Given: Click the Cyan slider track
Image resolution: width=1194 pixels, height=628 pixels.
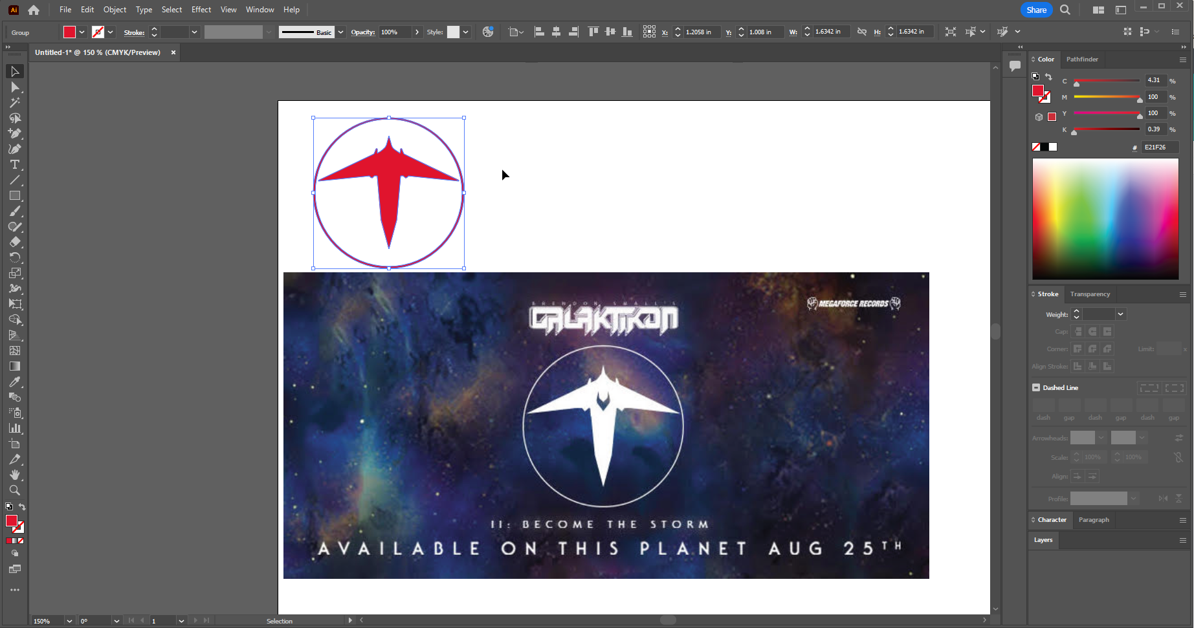Looking at the screenshot, I should (1107, 80).
